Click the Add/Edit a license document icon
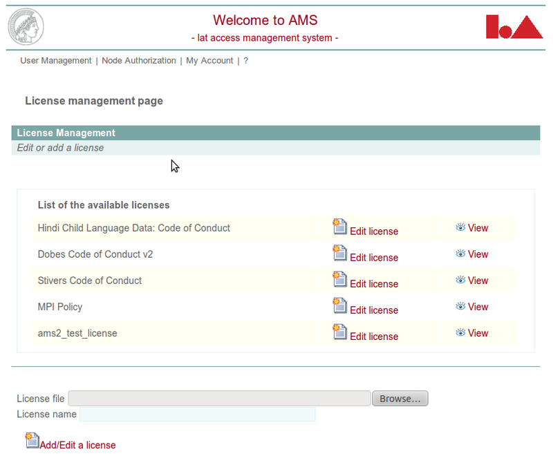Image resolution: width=553 pixels, height=456 pixels. coord(32,441)
